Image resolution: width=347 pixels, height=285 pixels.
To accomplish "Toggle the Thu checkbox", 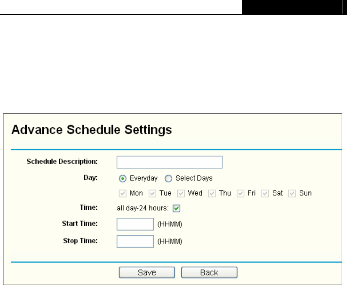I will point(212,193).
